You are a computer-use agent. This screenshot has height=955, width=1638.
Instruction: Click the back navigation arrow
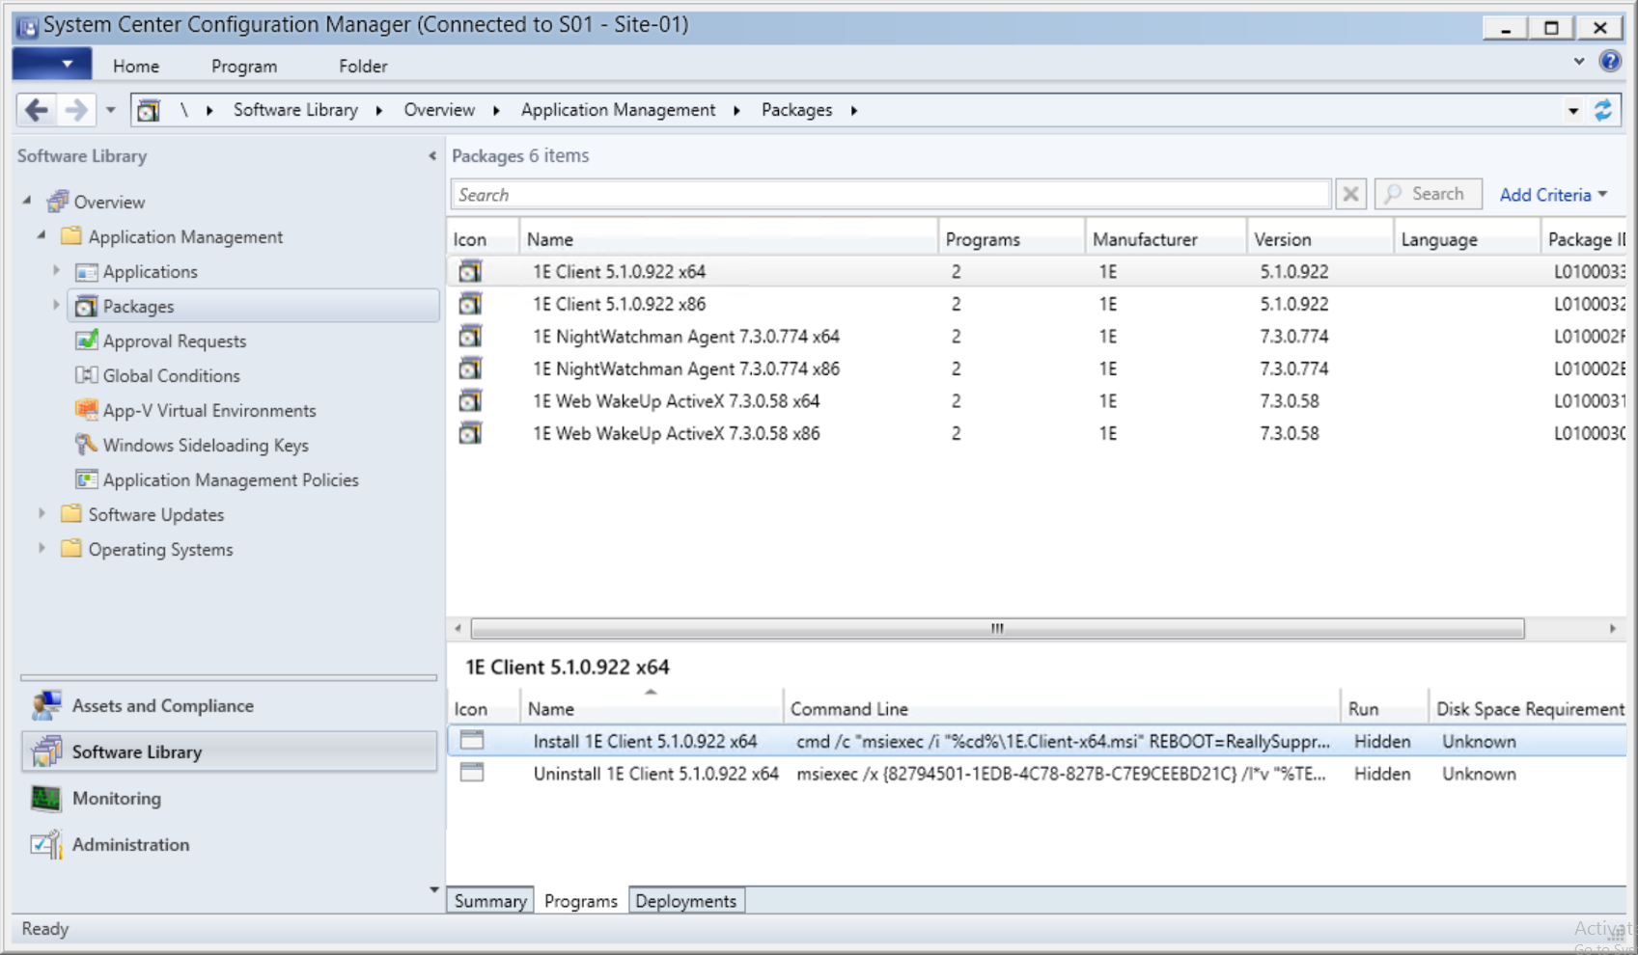(37, 110)
